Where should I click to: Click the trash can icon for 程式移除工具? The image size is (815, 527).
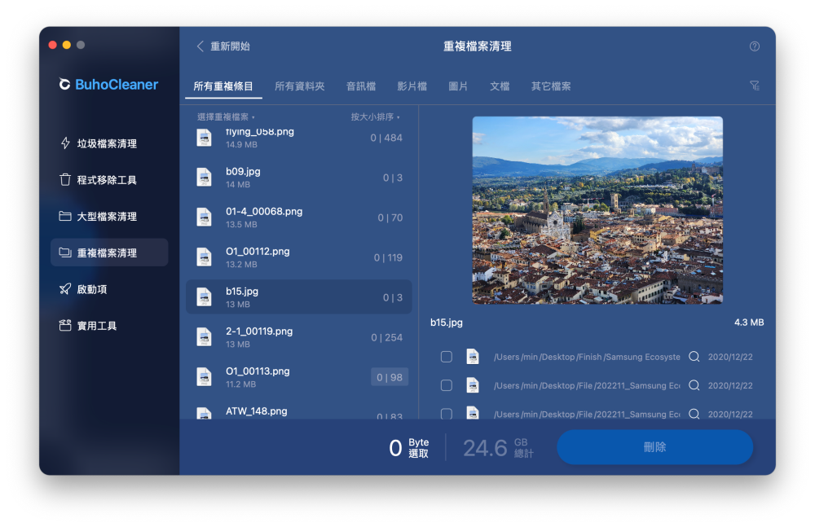[x=65, y=180]
